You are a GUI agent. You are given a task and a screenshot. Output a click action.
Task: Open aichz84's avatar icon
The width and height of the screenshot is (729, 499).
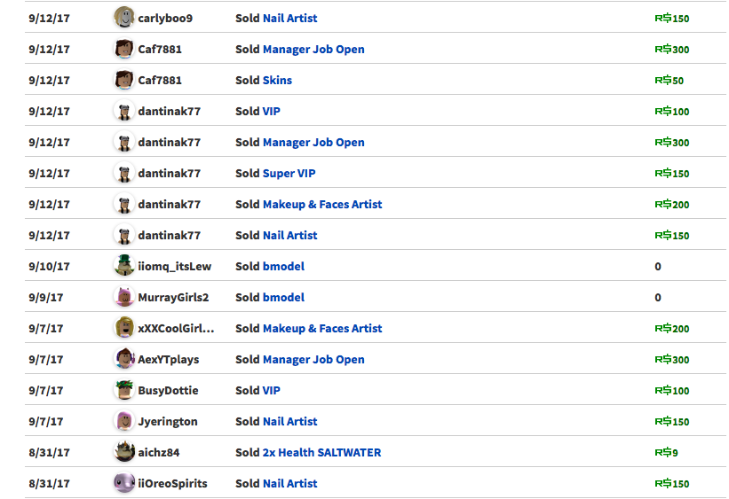124,452
